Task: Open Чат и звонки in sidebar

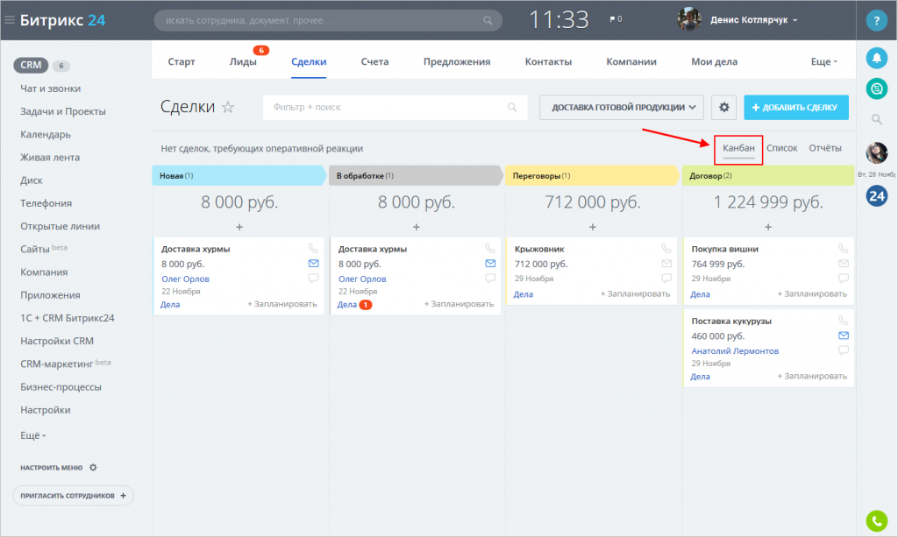Action: [50, 88]
